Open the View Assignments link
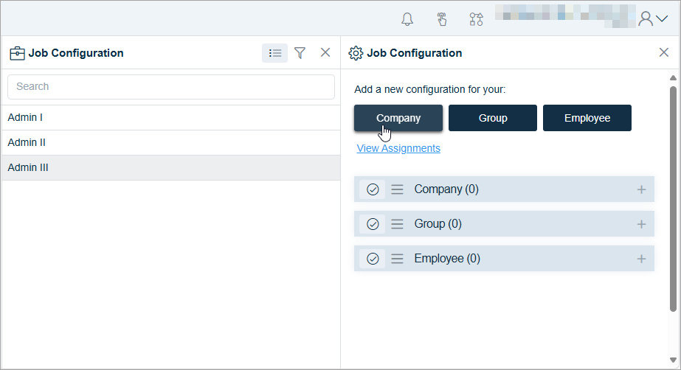Image resolution: width=681 pixels, height=370 pixels. [398, 148]
